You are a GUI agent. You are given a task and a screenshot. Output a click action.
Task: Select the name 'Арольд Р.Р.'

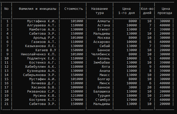[45, 38]
